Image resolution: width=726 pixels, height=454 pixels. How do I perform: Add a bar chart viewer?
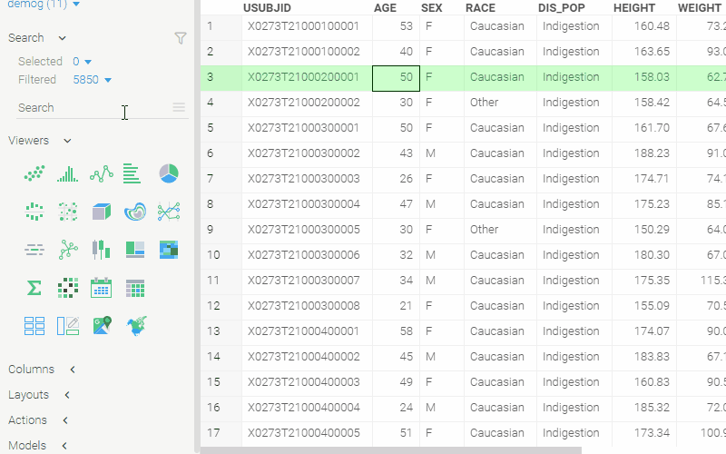tap(132, 173)
